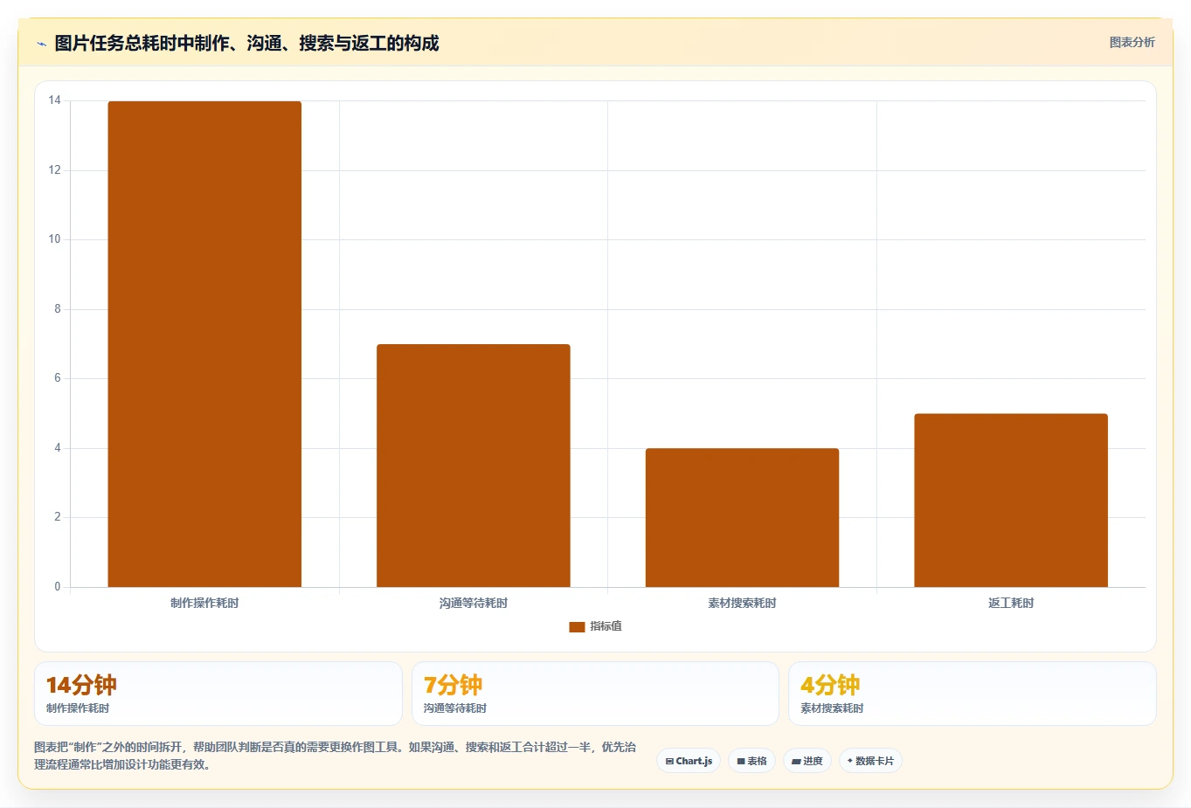This screenshot has height=808, width=1191.
Task: Select the 进度 tag
Action: tap(807, 761)
